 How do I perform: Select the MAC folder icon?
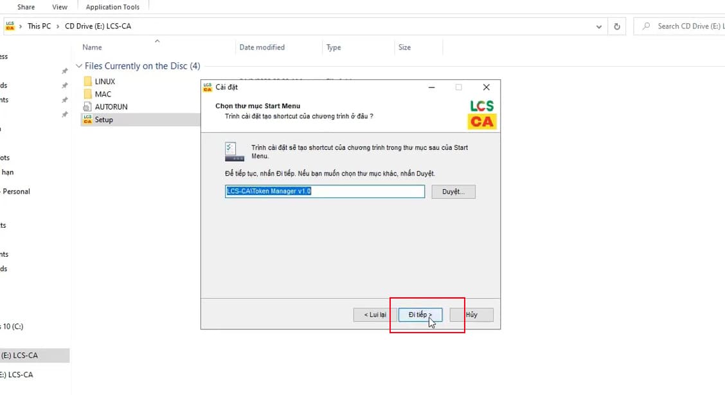(x=88, y=94)
